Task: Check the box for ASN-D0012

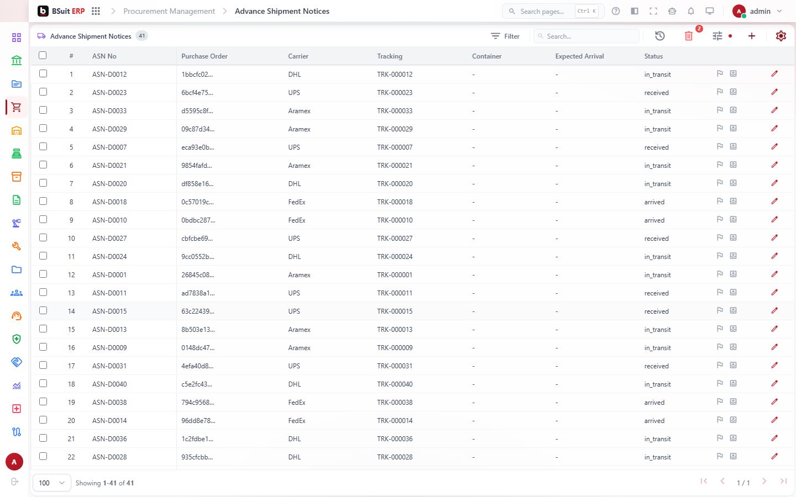Action: click(43, 73)
